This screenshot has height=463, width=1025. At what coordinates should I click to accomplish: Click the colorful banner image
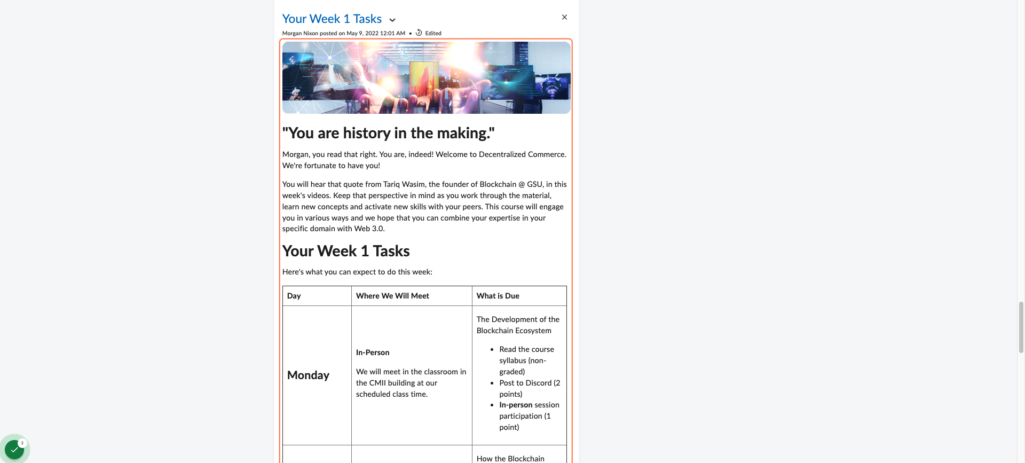pos(426,77)
